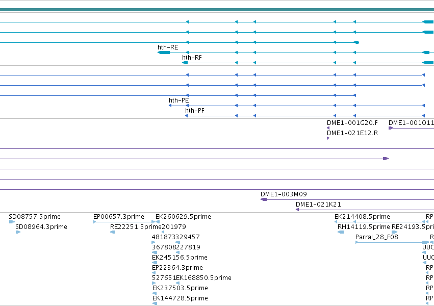Click the small purple arrow under DME1-001G20.F
Screen dimensions: 434x306
328,128
